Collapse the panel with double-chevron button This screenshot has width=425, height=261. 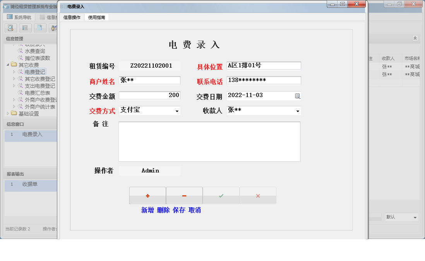415,38
